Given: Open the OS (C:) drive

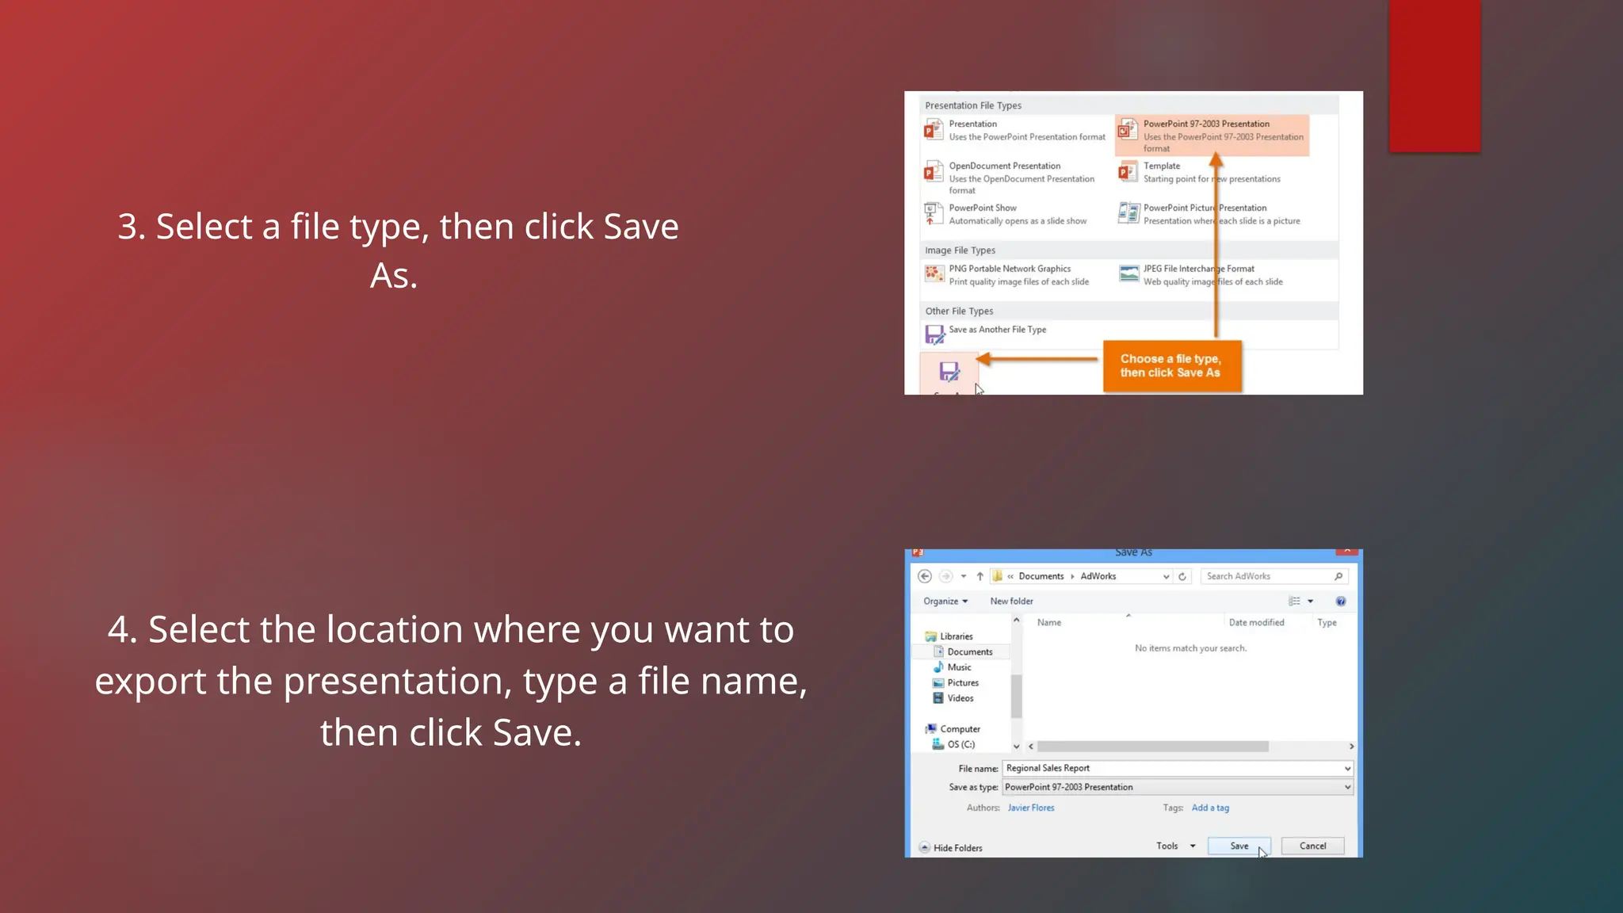Looking at the screenshot, I should click(954, 745).
